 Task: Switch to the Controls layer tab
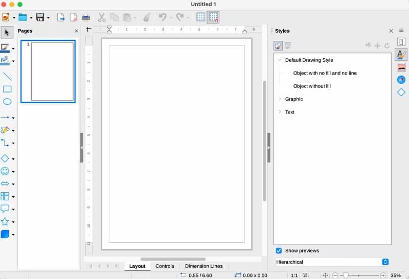165,266
